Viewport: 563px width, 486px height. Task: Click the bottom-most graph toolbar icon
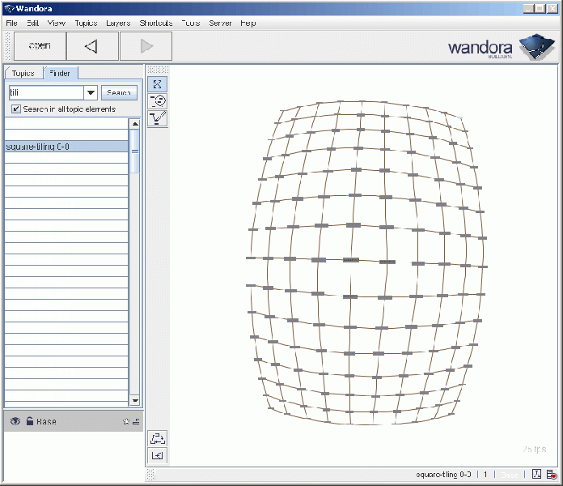pos(159,455)
